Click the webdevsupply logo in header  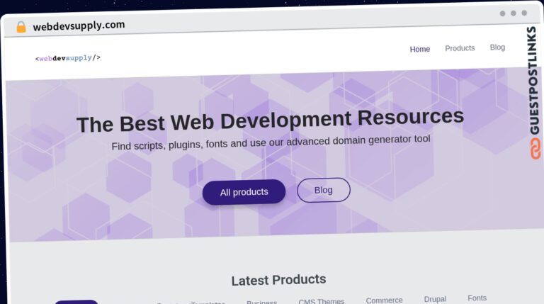[68, 58]
